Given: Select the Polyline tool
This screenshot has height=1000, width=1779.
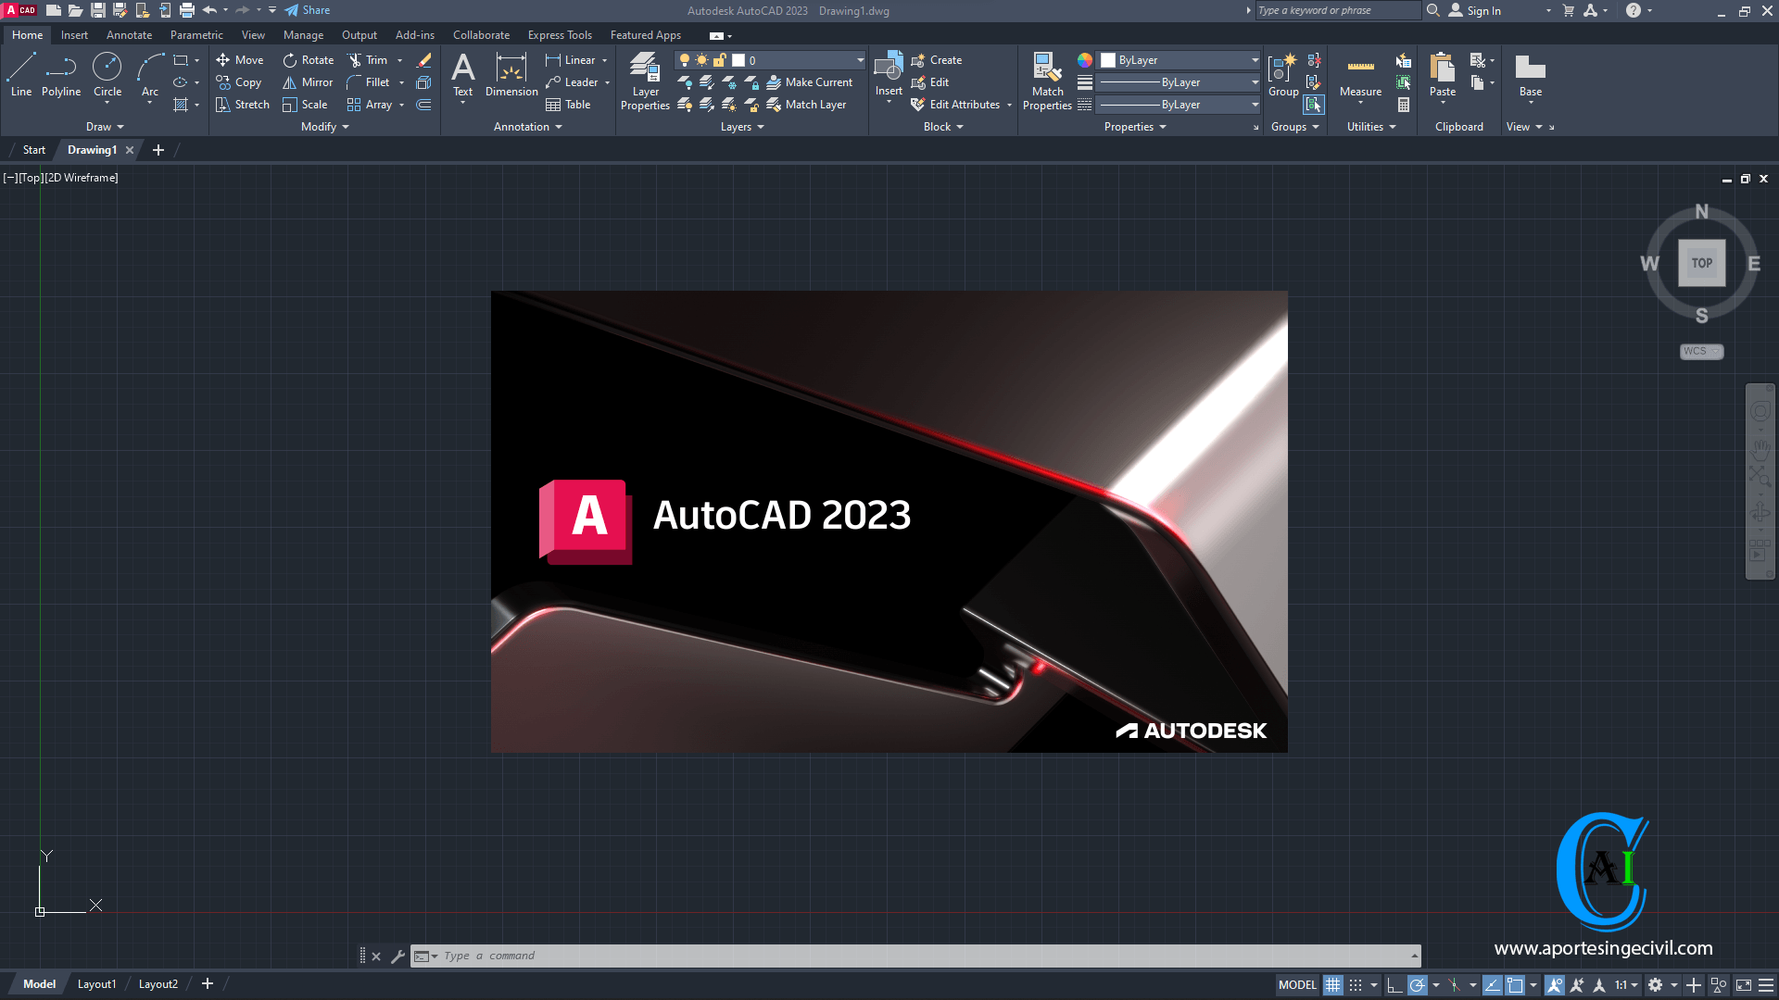Looking at the screenshot, I should pos(61,75).
